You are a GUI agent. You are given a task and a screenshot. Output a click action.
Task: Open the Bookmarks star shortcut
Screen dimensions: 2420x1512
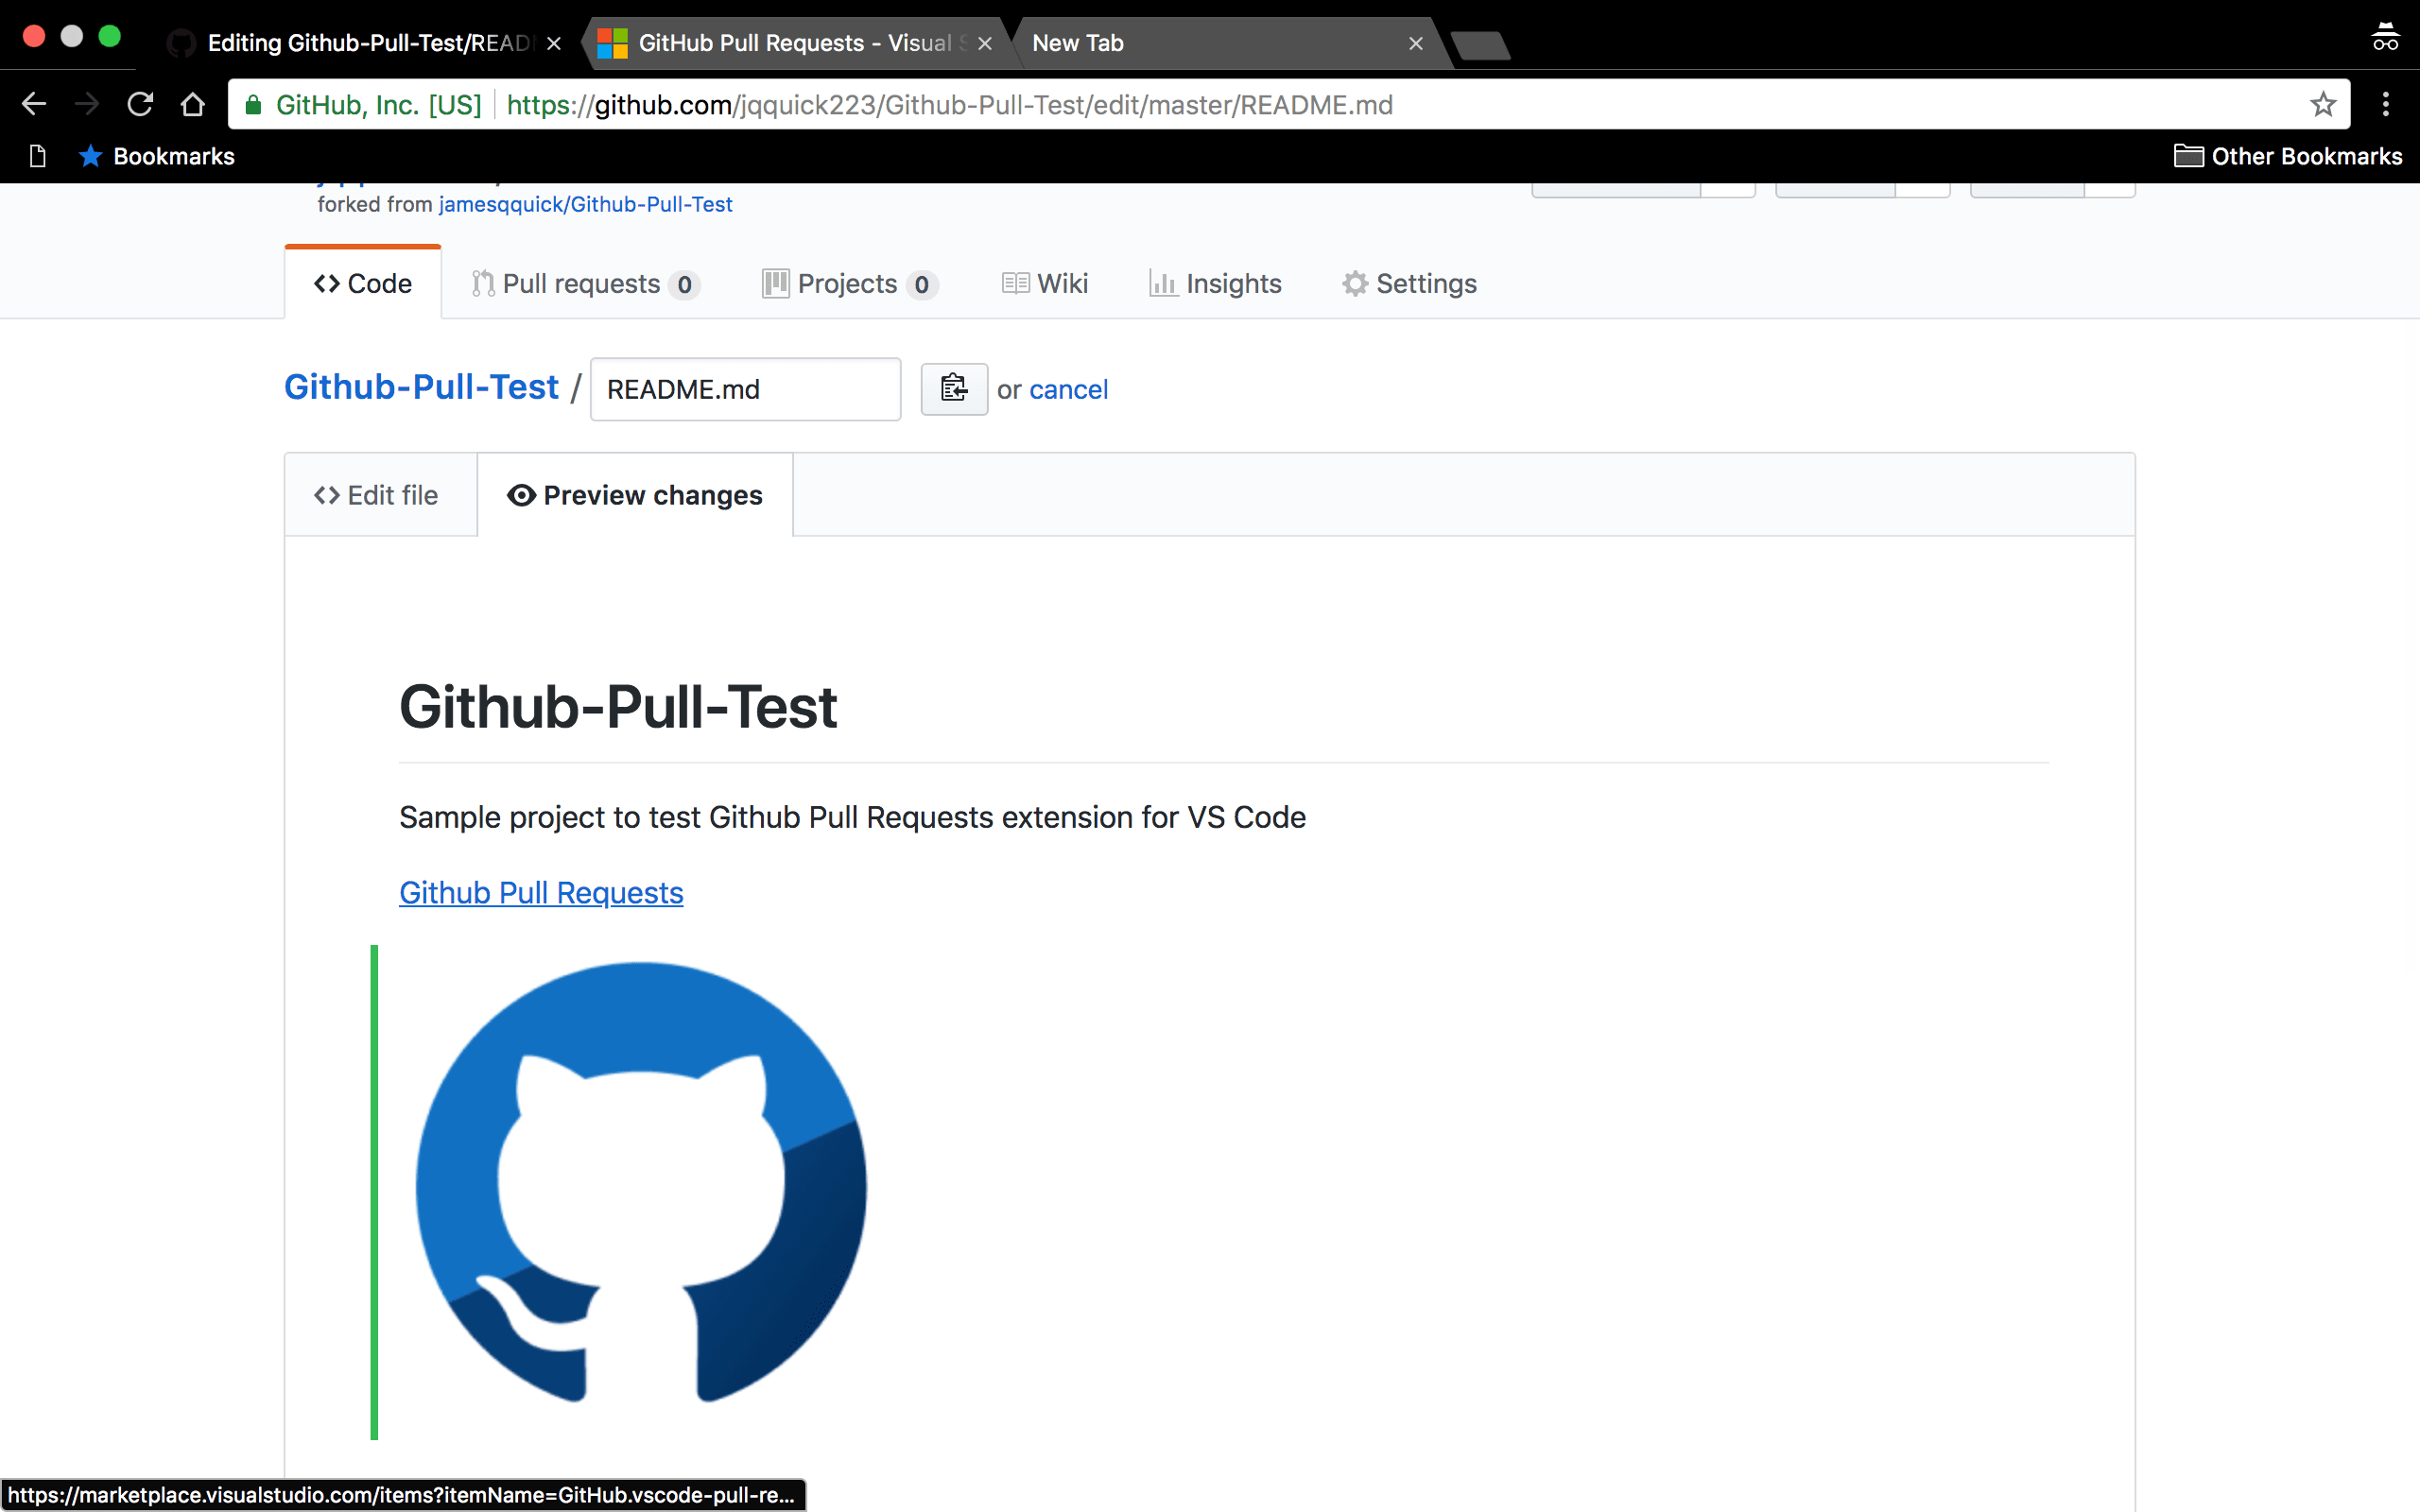tap(157, 156)
